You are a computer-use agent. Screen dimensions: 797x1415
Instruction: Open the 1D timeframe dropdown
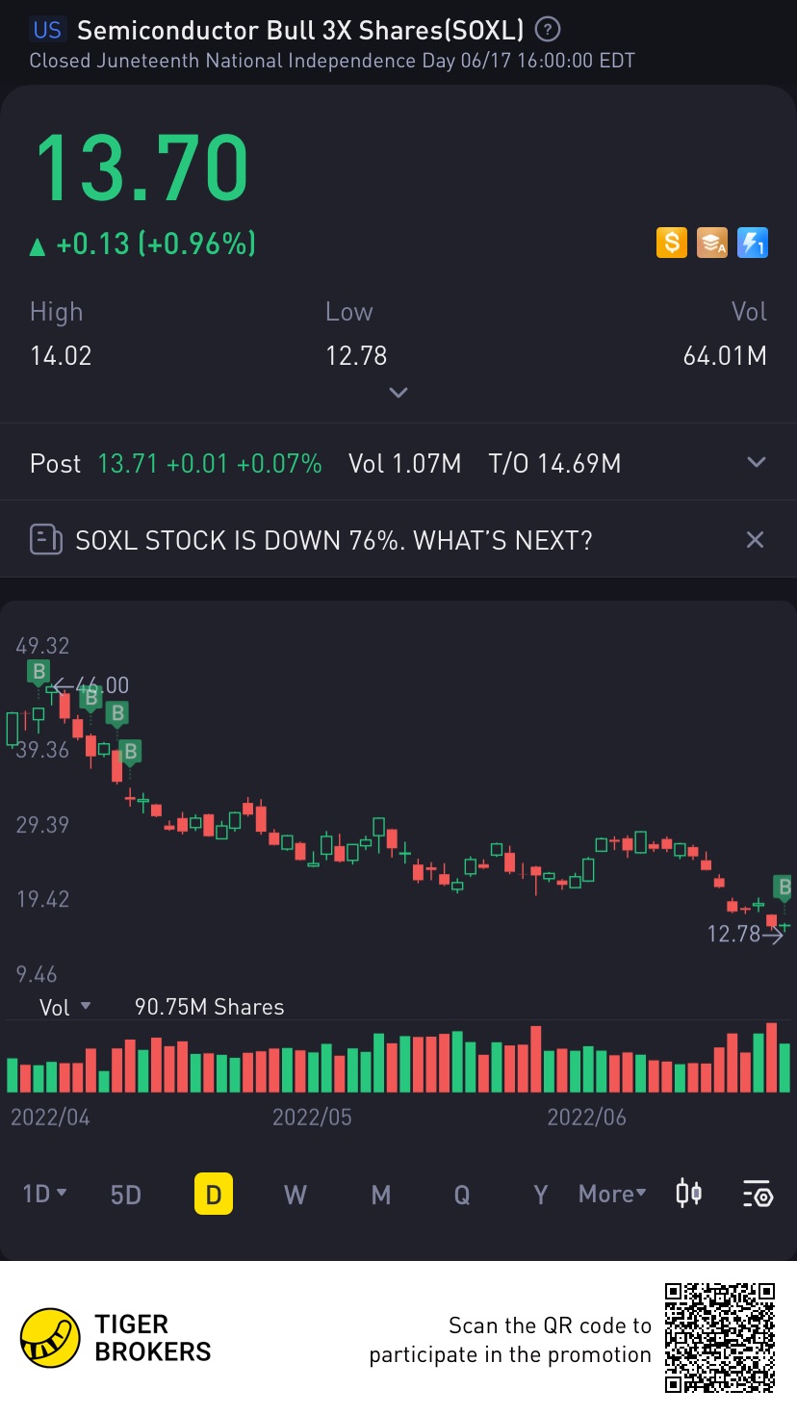pyautogui.click(x=44, y=1195)
